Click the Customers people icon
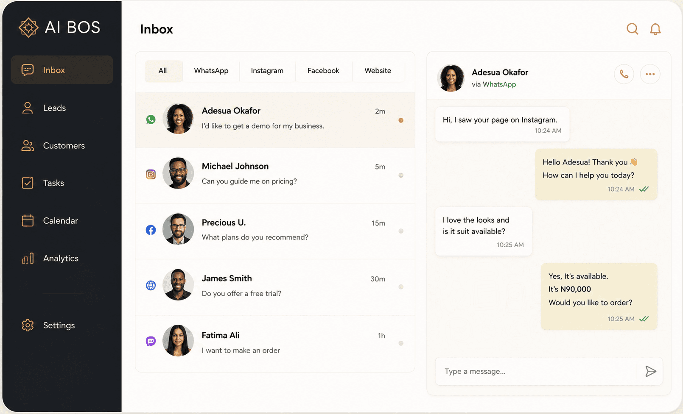This screenshot has width=683, height=414. [28, 145]
